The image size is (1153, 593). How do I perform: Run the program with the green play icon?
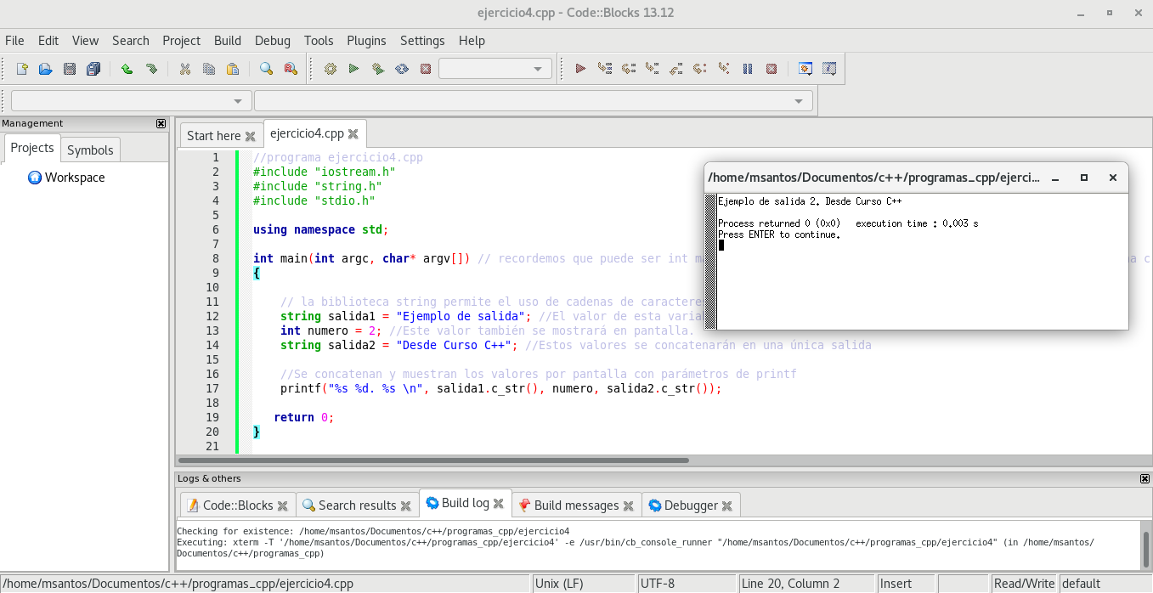pyautogui.click(x=354, y=69)
